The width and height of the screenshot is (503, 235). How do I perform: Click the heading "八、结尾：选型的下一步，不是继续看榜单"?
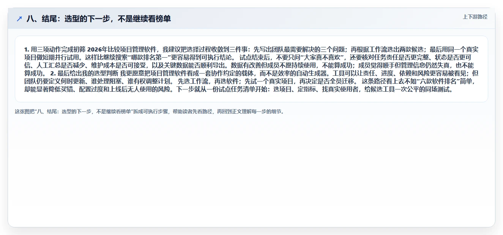[x=99, y=19]
